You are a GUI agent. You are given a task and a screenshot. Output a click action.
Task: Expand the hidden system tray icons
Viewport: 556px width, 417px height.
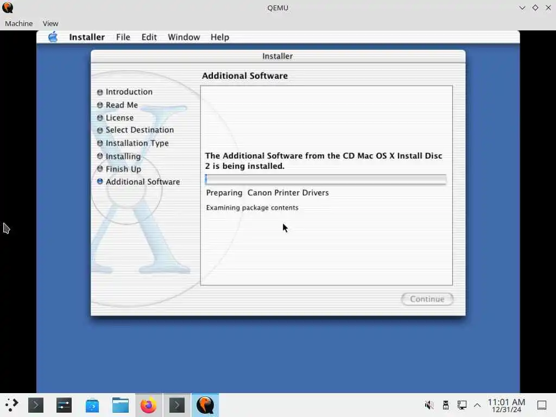click(477, 405)
